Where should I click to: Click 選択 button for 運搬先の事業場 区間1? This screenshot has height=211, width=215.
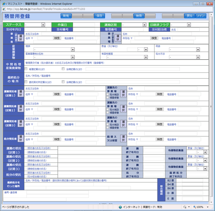click(123, 93)
